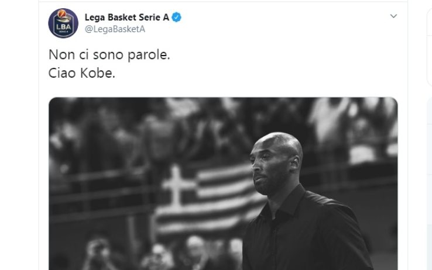The width and height of the screenshot is (432, 270).
Task: Click the blue verified badge
Action: 176,18
